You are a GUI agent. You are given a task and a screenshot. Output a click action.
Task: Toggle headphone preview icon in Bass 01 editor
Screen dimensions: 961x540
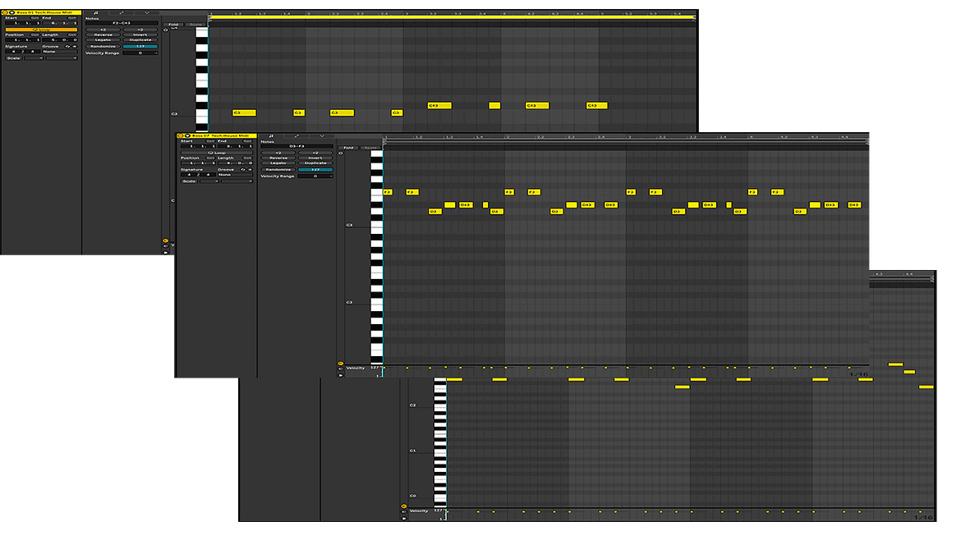point(165,30)
